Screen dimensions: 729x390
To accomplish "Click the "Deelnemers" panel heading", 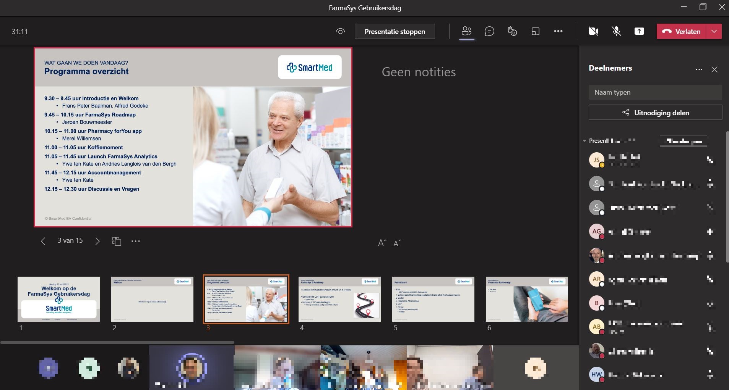I will (610, 68).
